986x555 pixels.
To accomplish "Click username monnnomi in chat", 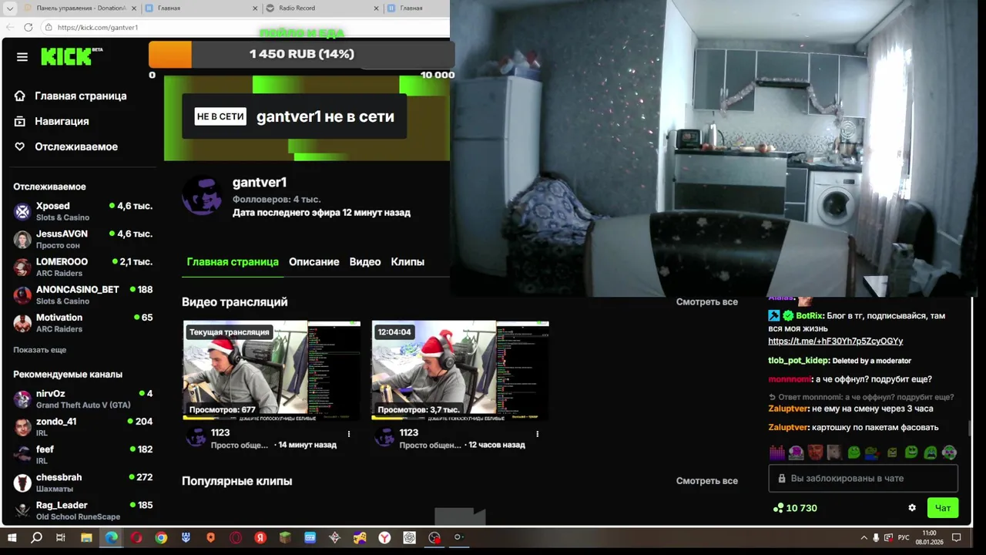I will click(x=790, y=379).
